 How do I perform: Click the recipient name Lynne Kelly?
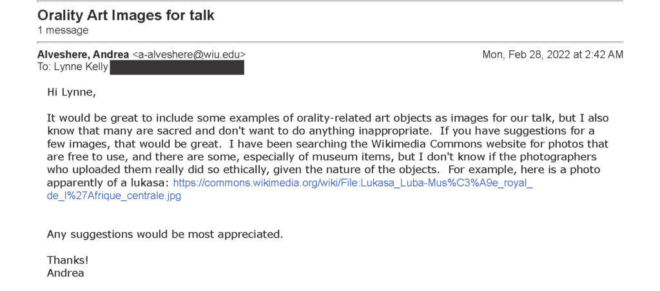(81, 67)
